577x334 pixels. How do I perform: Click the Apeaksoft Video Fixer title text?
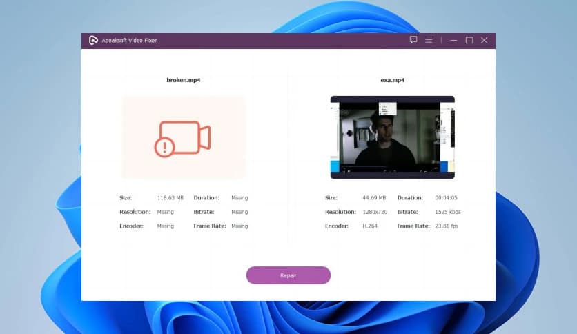pos(129,41)
